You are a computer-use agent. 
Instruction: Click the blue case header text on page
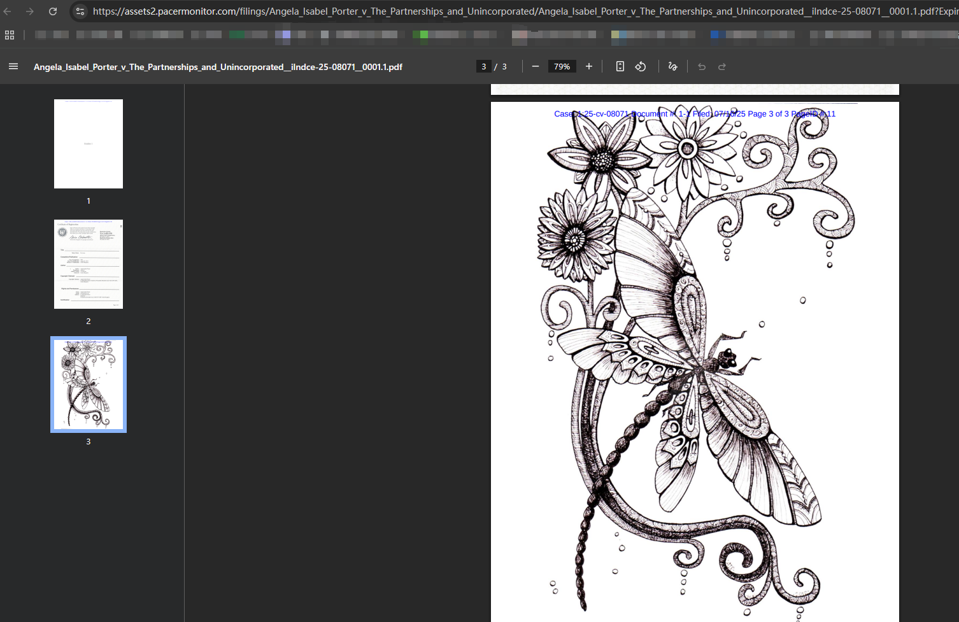point(694,114)
